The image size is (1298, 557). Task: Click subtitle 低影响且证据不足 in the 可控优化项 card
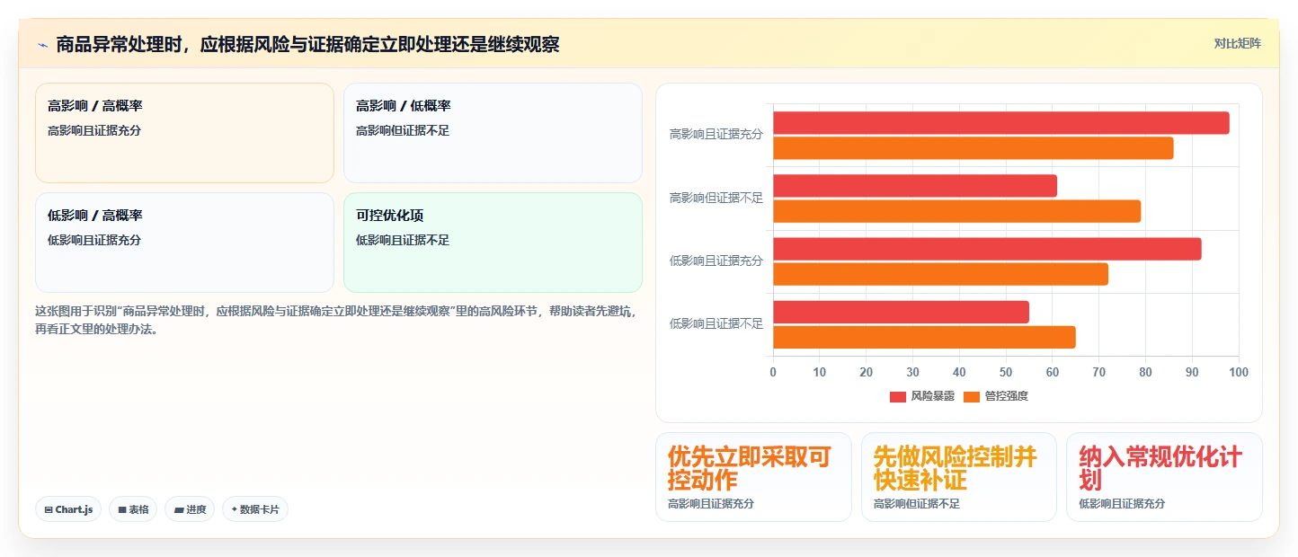pos(403,241)
